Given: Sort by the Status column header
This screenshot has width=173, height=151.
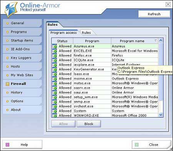Looking at the screenshot, I should click(62, 41).
